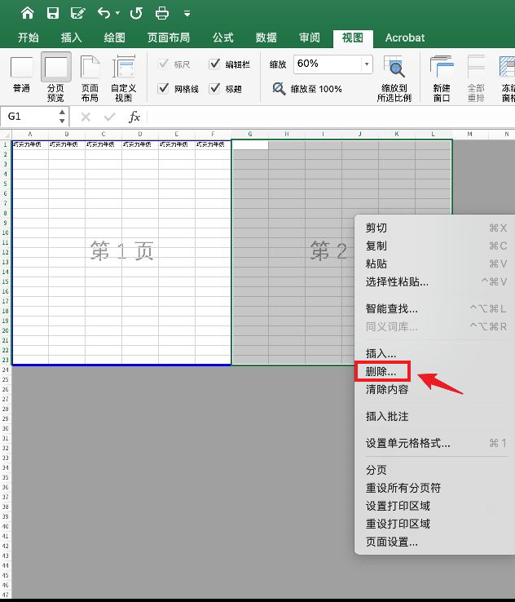The height and width of the screenshot is (602, 515).
Task: Open the 审阅 ribbon tab
Action: click(310, 38)
